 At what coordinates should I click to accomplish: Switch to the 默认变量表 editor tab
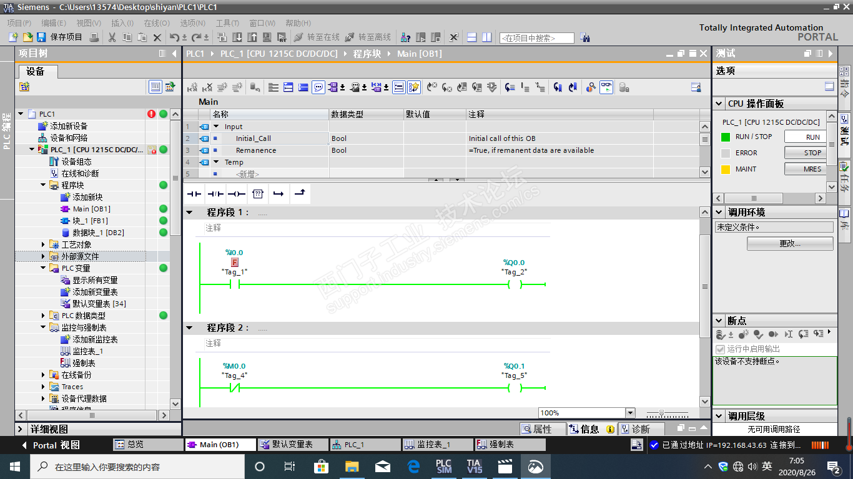[x=293, y=445]
